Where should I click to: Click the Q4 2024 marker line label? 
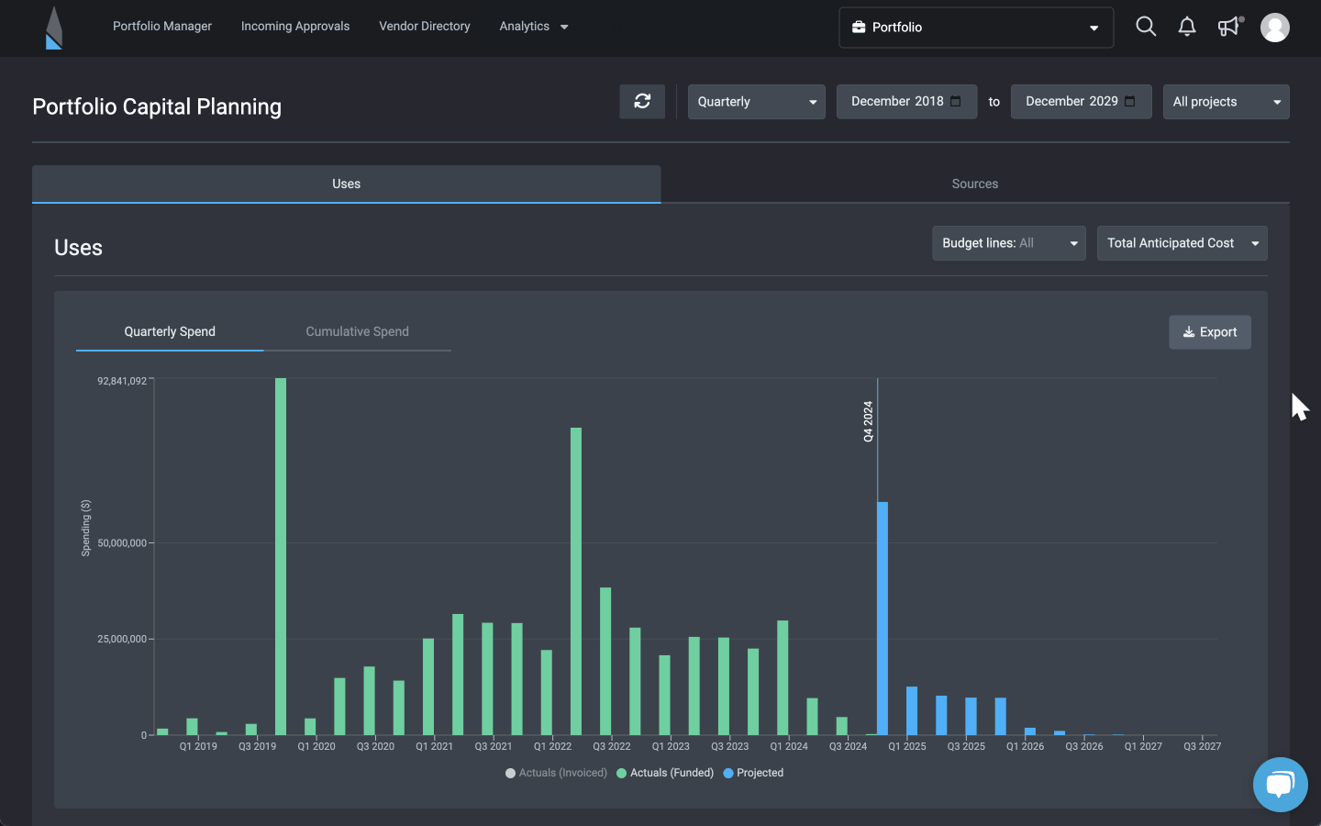pos(868,421)
